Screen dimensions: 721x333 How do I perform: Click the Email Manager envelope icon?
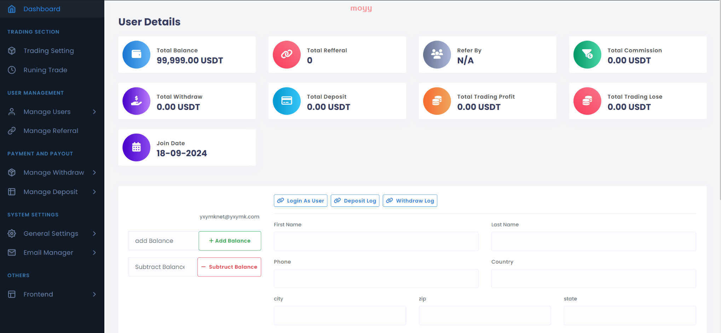click(x=12, y=252)
